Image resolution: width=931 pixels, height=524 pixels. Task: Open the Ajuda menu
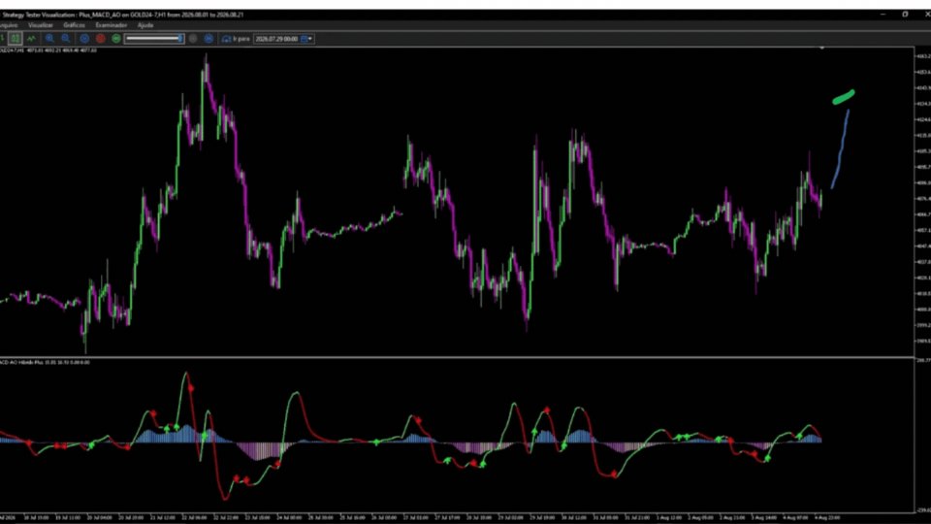coord(145,25)
